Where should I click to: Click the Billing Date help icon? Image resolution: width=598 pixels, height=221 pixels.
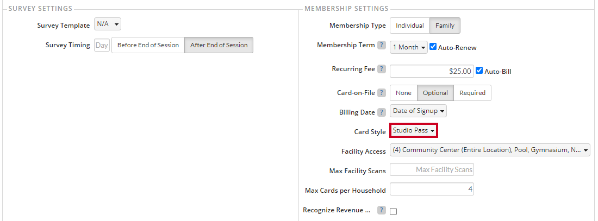click(x=382, y=112)
